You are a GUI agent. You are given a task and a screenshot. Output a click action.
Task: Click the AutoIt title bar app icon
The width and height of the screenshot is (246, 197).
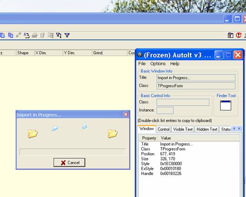click(x=140, y=55)
